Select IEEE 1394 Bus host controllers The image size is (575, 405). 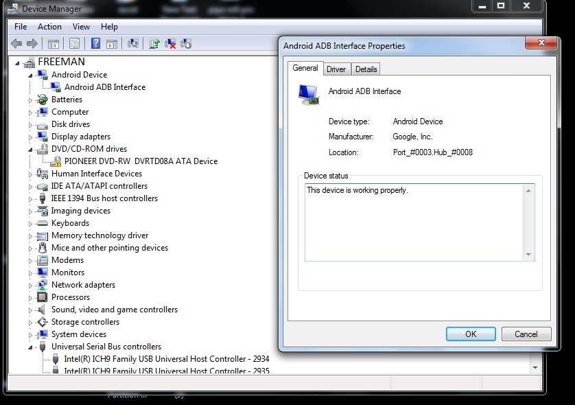[x=104, y=198]
